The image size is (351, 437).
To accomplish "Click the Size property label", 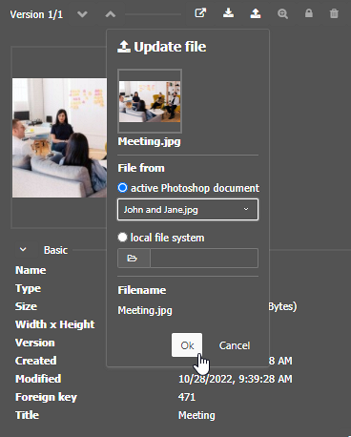I will click(x=26, y=306).
